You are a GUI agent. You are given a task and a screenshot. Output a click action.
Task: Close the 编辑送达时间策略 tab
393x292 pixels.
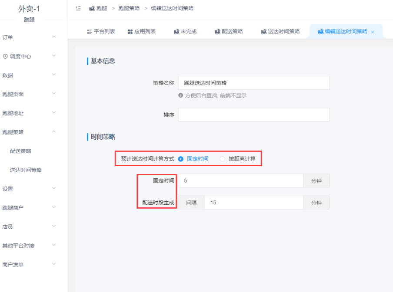(x=373, y=32)
